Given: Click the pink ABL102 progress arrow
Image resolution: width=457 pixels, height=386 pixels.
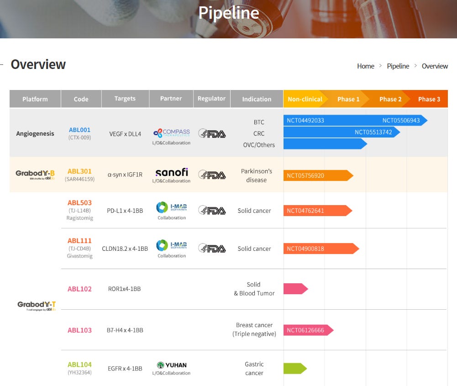Looking at the screenshot, I should [295, 289].
